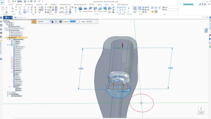Click the Fit view tool
Image resolution: width=211 pixels, height=119 pixels.
pos(139,9)
